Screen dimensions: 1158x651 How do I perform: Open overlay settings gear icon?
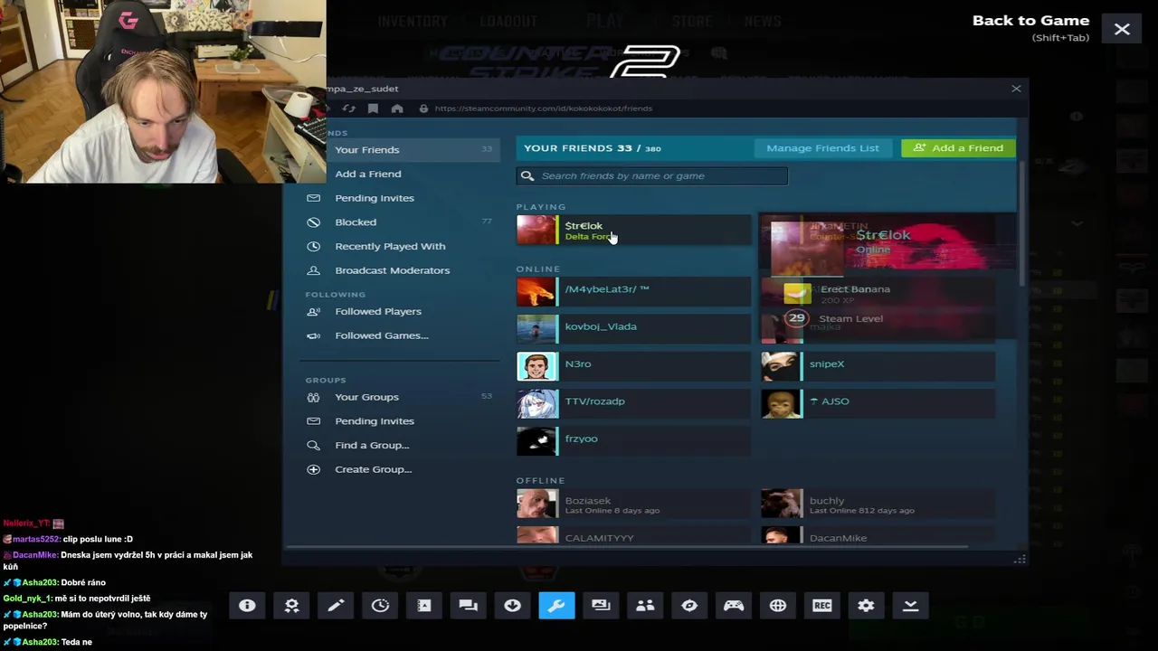pos(866,606)
